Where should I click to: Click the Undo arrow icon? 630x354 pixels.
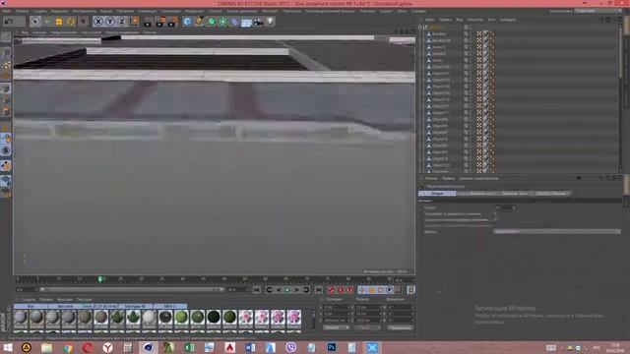(8, 22)
